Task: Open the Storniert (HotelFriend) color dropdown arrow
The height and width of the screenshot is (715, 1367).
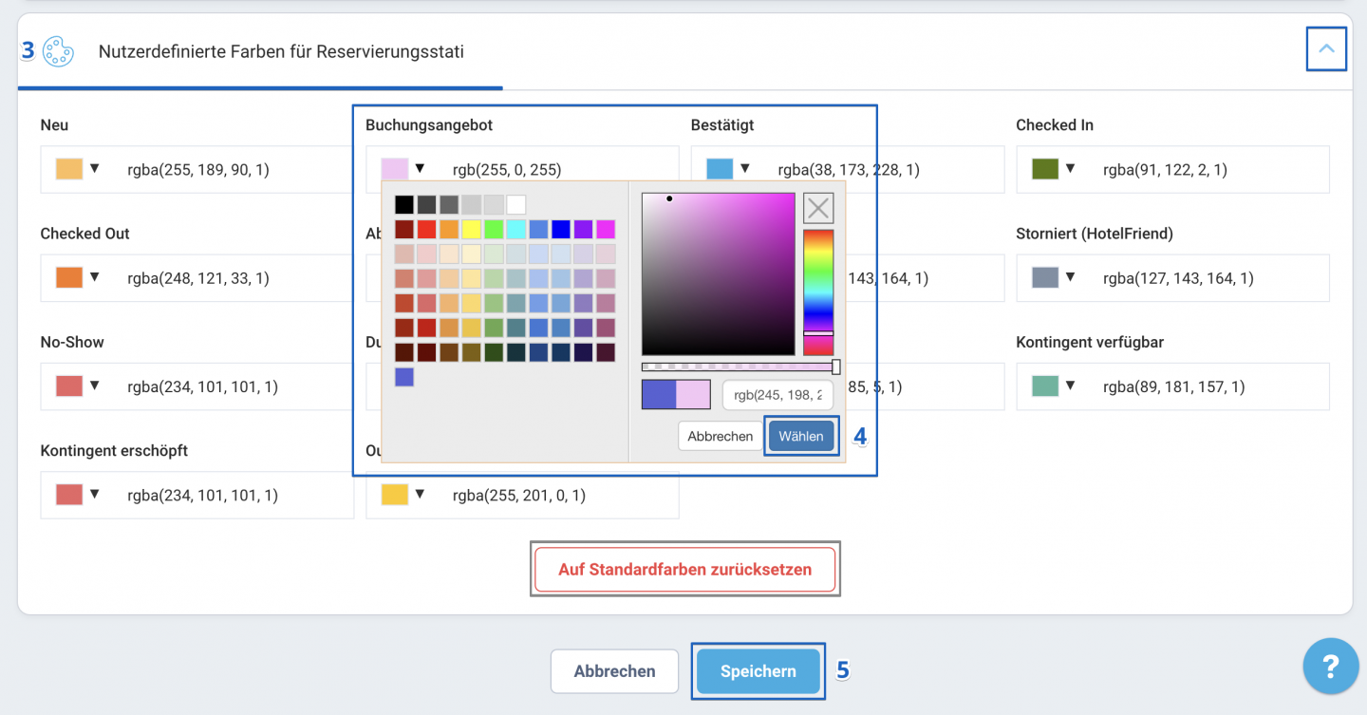Action: pos(1070,277)
